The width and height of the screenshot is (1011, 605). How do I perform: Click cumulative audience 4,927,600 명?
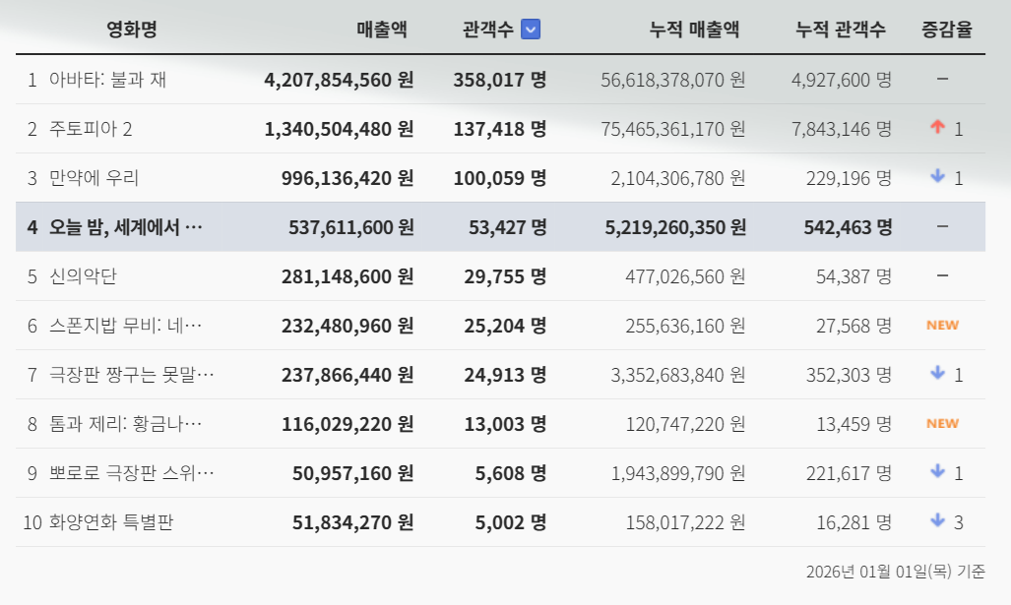[842, 80]
